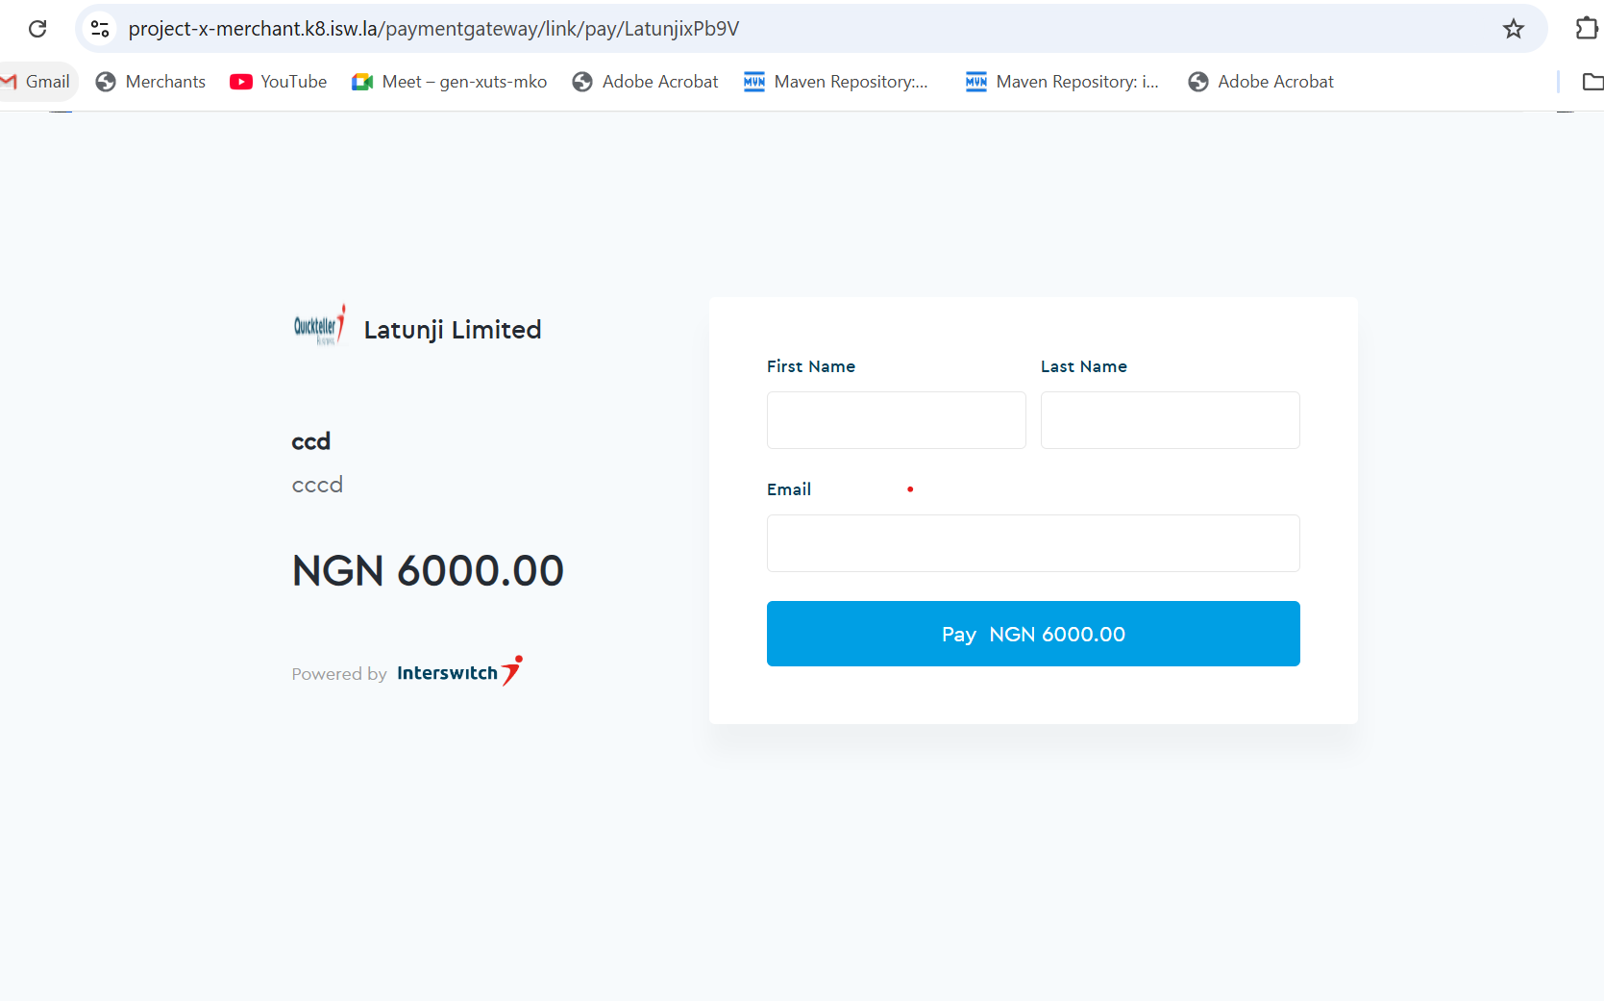This screenshot has width=1604, height=1001.
Task: Click the Interswitch logo
Action: pyautogui.click(x=458, y=672)
